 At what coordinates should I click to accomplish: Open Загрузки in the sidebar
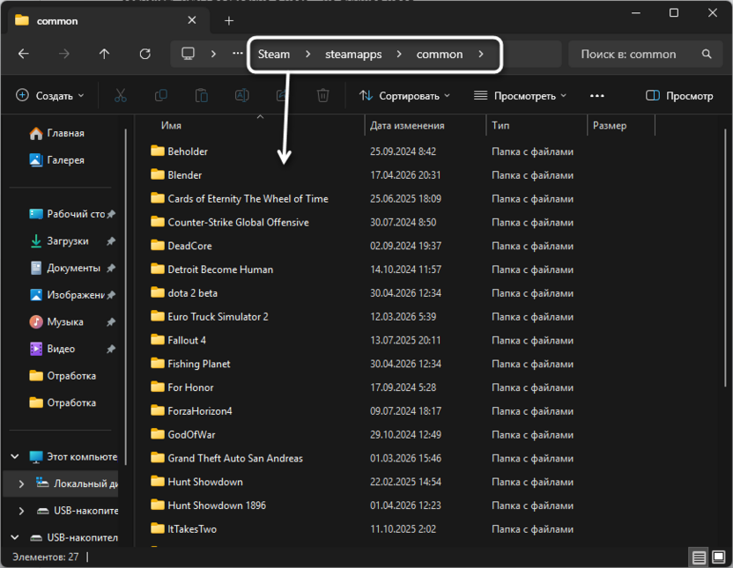(72, 241)
